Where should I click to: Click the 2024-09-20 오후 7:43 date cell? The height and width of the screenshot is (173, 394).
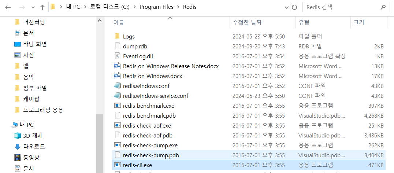pos(259,46)
